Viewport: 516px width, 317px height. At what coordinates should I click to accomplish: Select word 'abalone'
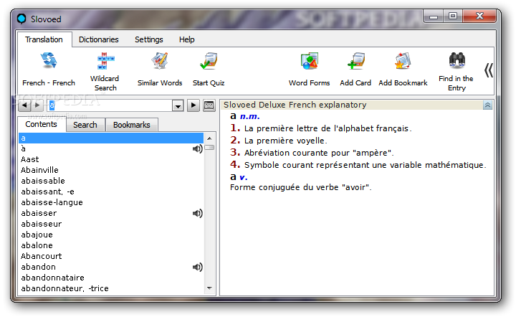pos(37,245)
